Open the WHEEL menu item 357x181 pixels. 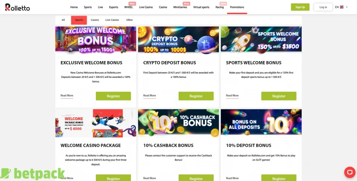pos(128,7)
